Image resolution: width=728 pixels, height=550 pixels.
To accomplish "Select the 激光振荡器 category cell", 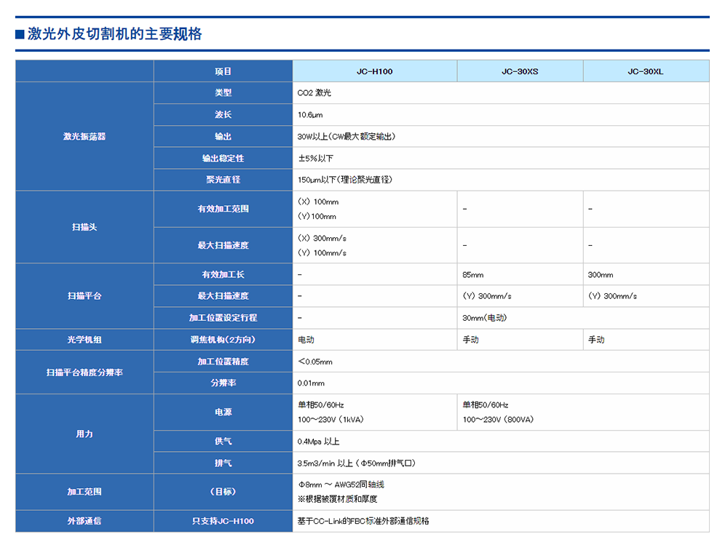I will [84, 136].
